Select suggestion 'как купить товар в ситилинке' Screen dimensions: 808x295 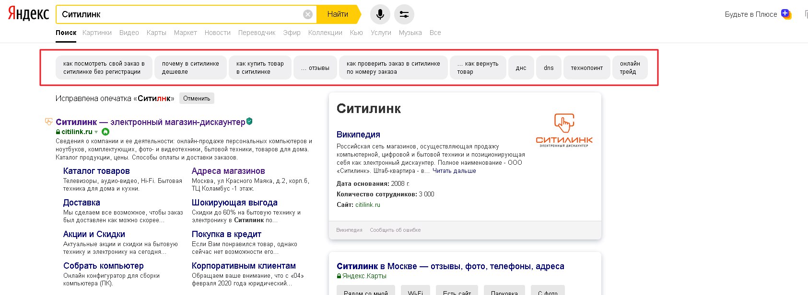coord(260,68)
